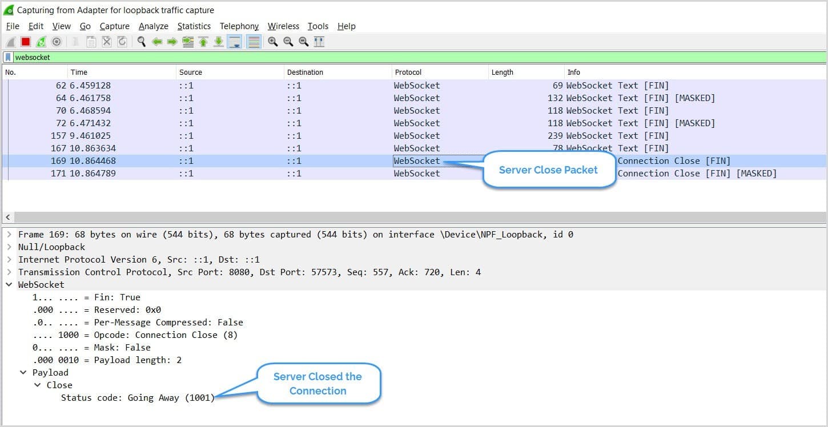The height and width of the screenshot is (427, 828).
Task: Expand Internet Protocol Version 6 details
Action: pos(9,260)
